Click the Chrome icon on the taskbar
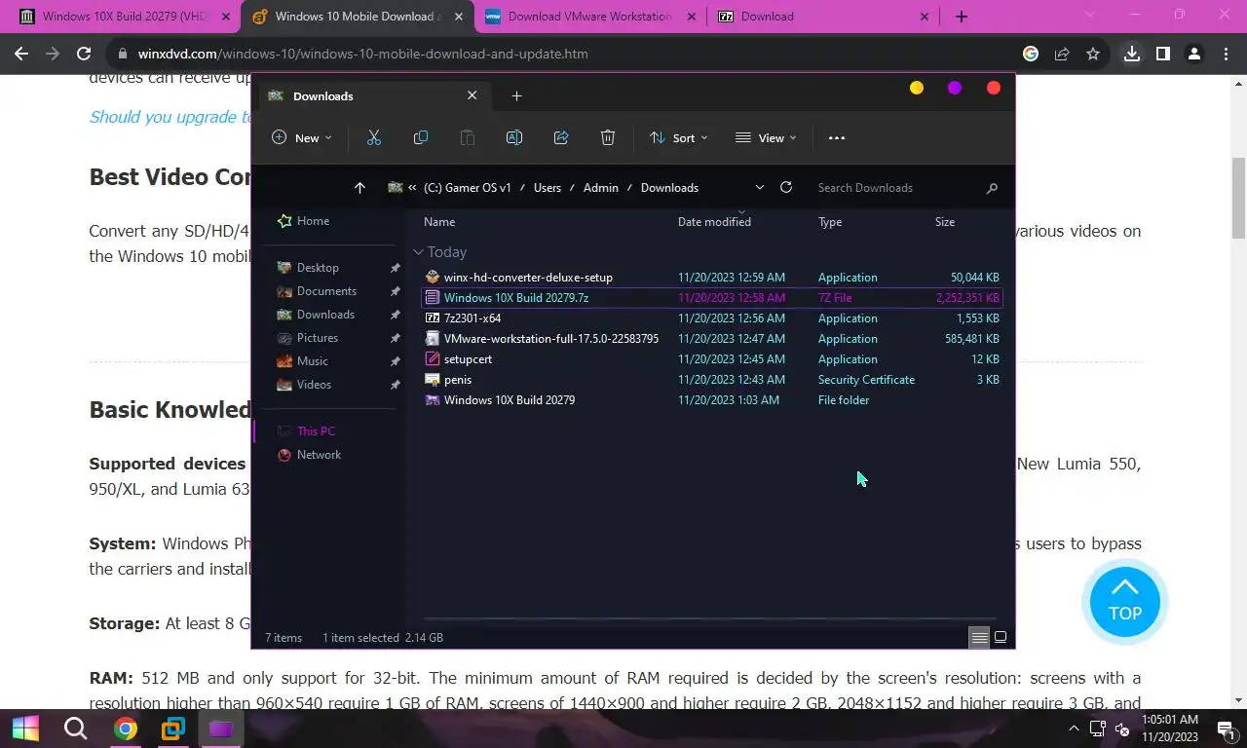Image resolution: width=1247 pixels, height=748 pixels. tap(125, 729)
